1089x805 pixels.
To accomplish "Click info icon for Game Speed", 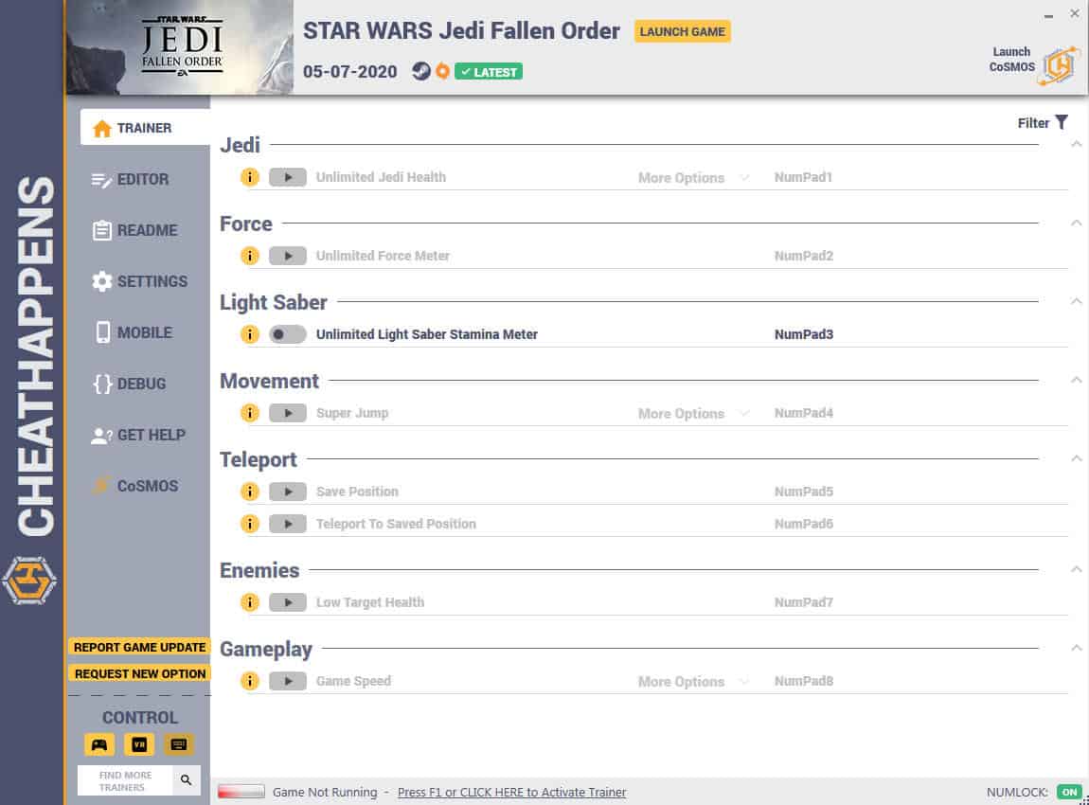I will tap(249, 681).
